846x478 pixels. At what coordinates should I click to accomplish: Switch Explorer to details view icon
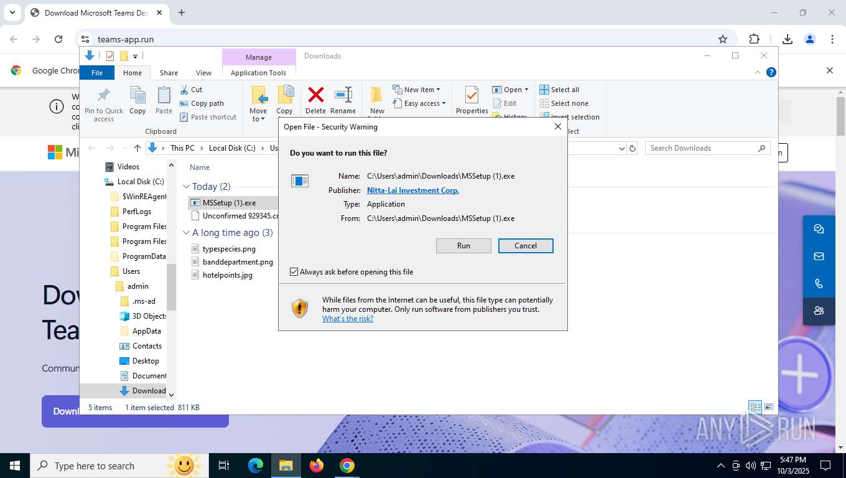(x=755, y=408)
